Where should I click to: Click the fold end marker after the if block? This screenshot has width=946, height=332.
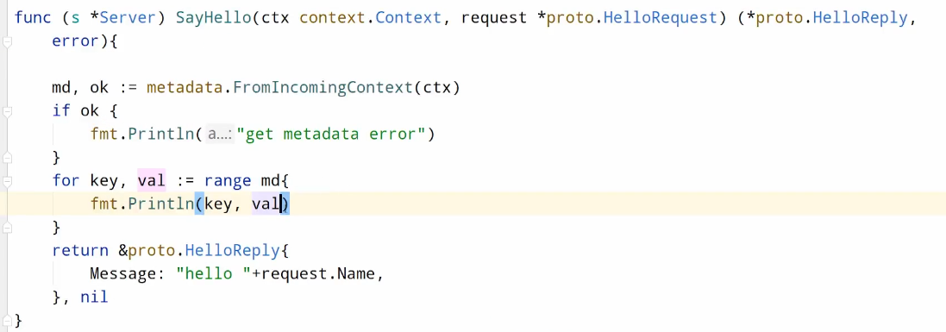[7, 158]
